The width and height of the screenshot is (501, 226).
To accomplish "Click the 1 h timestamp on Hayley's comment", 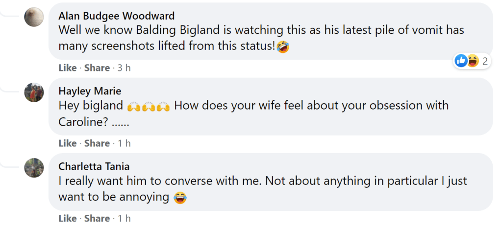I will click(x=124, y=143).
